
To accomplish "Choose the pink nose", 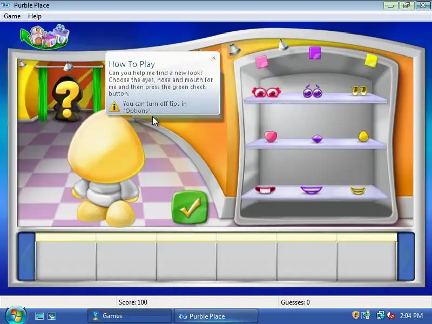I will click(x=271, y=137).
